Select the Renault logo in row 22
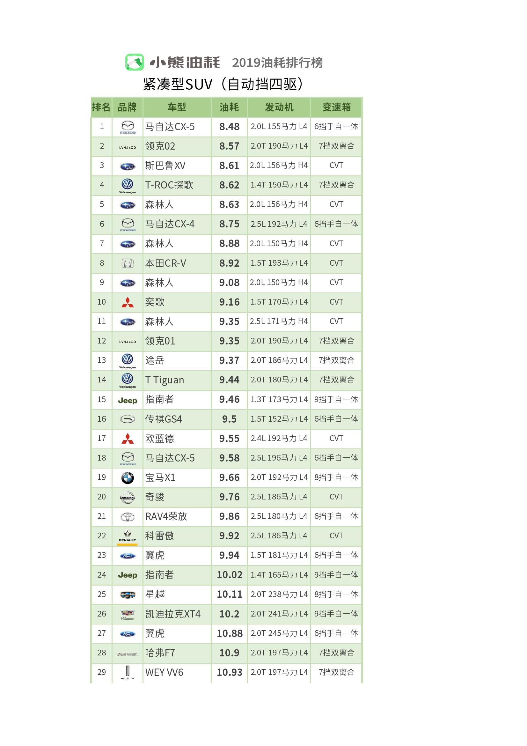 [x=127, y=536]
